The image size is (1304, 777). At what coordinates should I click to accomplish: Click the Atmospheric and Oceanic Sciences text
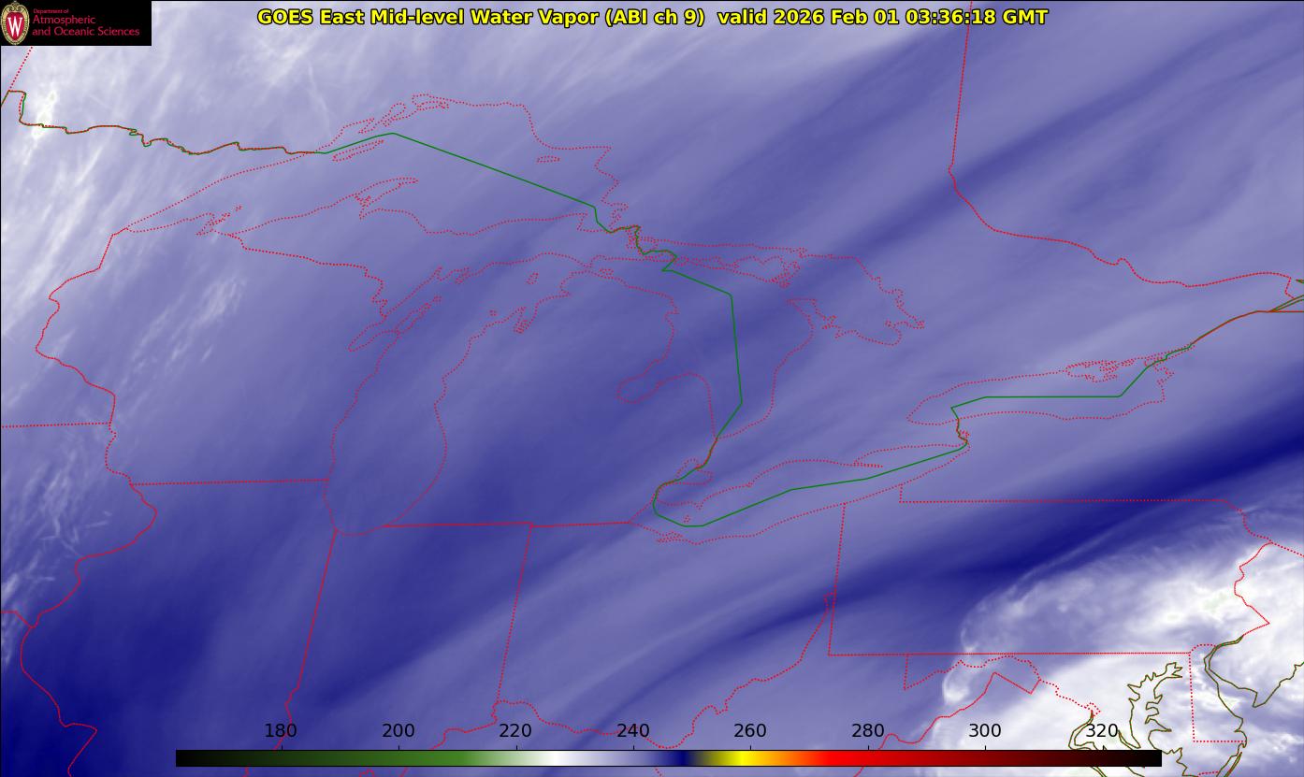pyautogui.click(x=86, y=25)
